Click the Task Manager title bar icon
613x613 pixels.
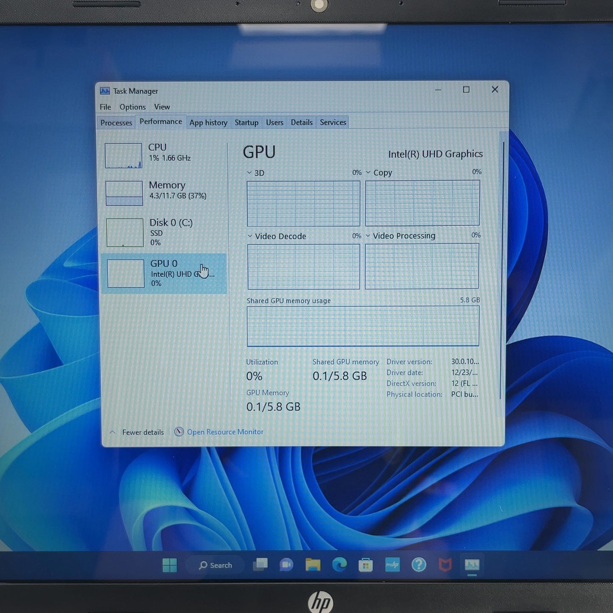pos(105,91)
